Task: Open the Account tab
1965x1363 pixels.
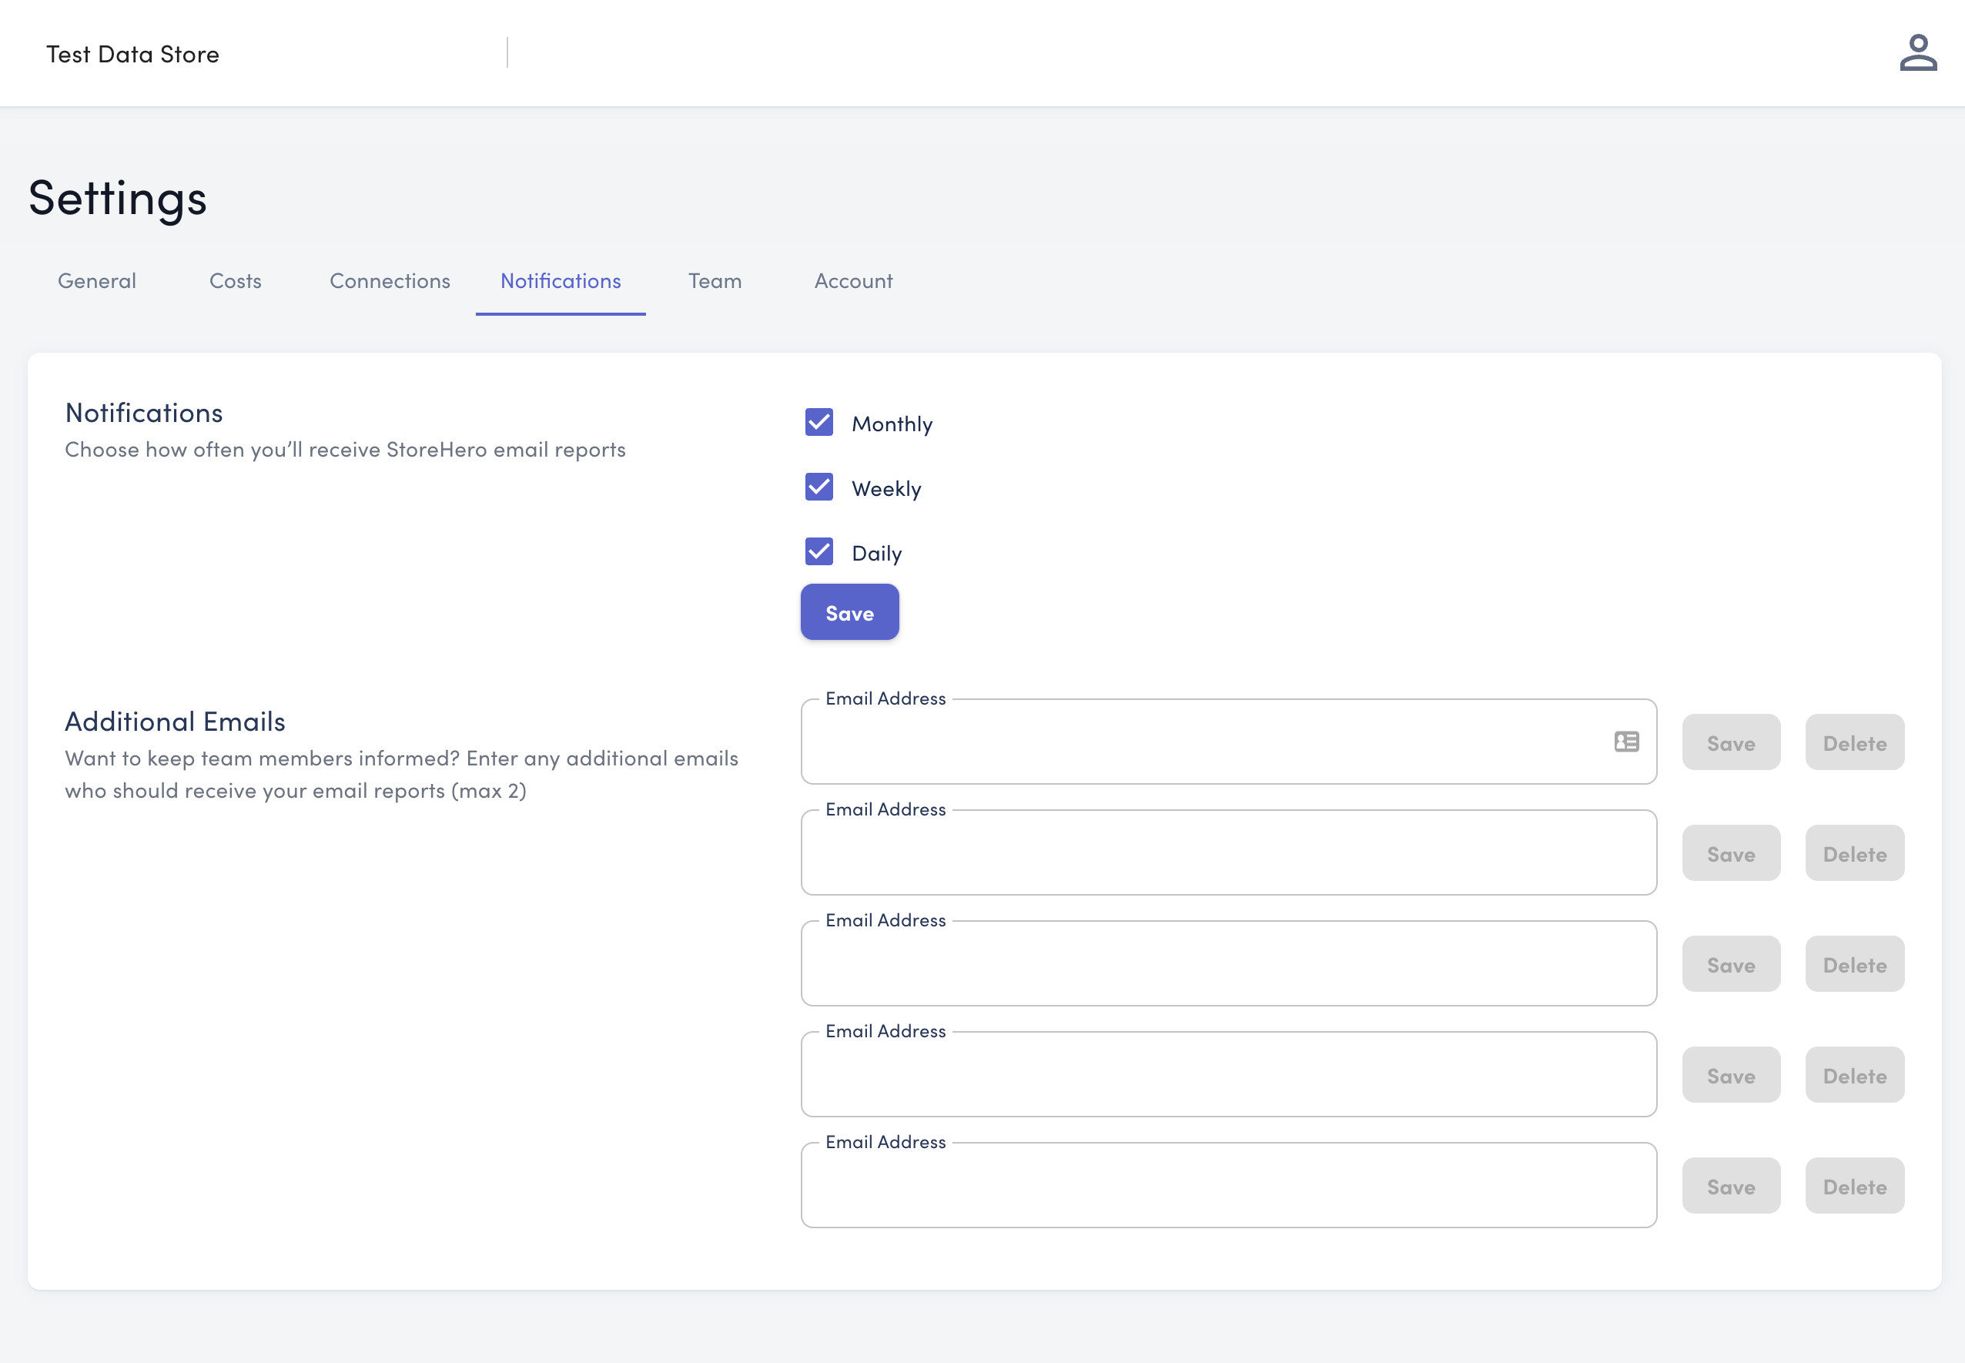Action: [853, 281]
